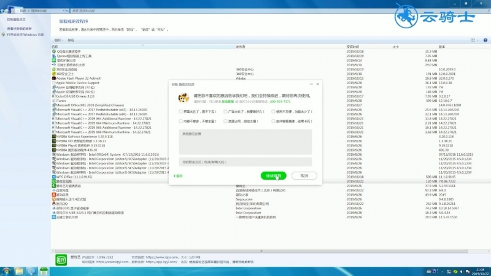Open the help icon in Programs toolbar
491x276 pixels.
[x=485, y=40]
